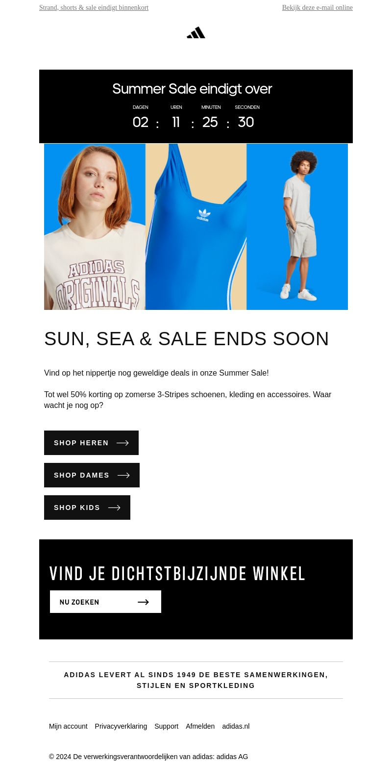Screen dimensions: 392x762
Task: Click the arrow icon on Shop Heren
Action: (x=122, y=443)
